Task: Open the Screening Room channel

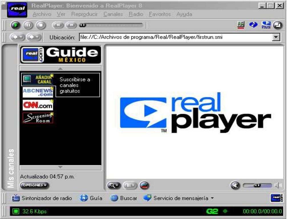Action: click(38, 118)
